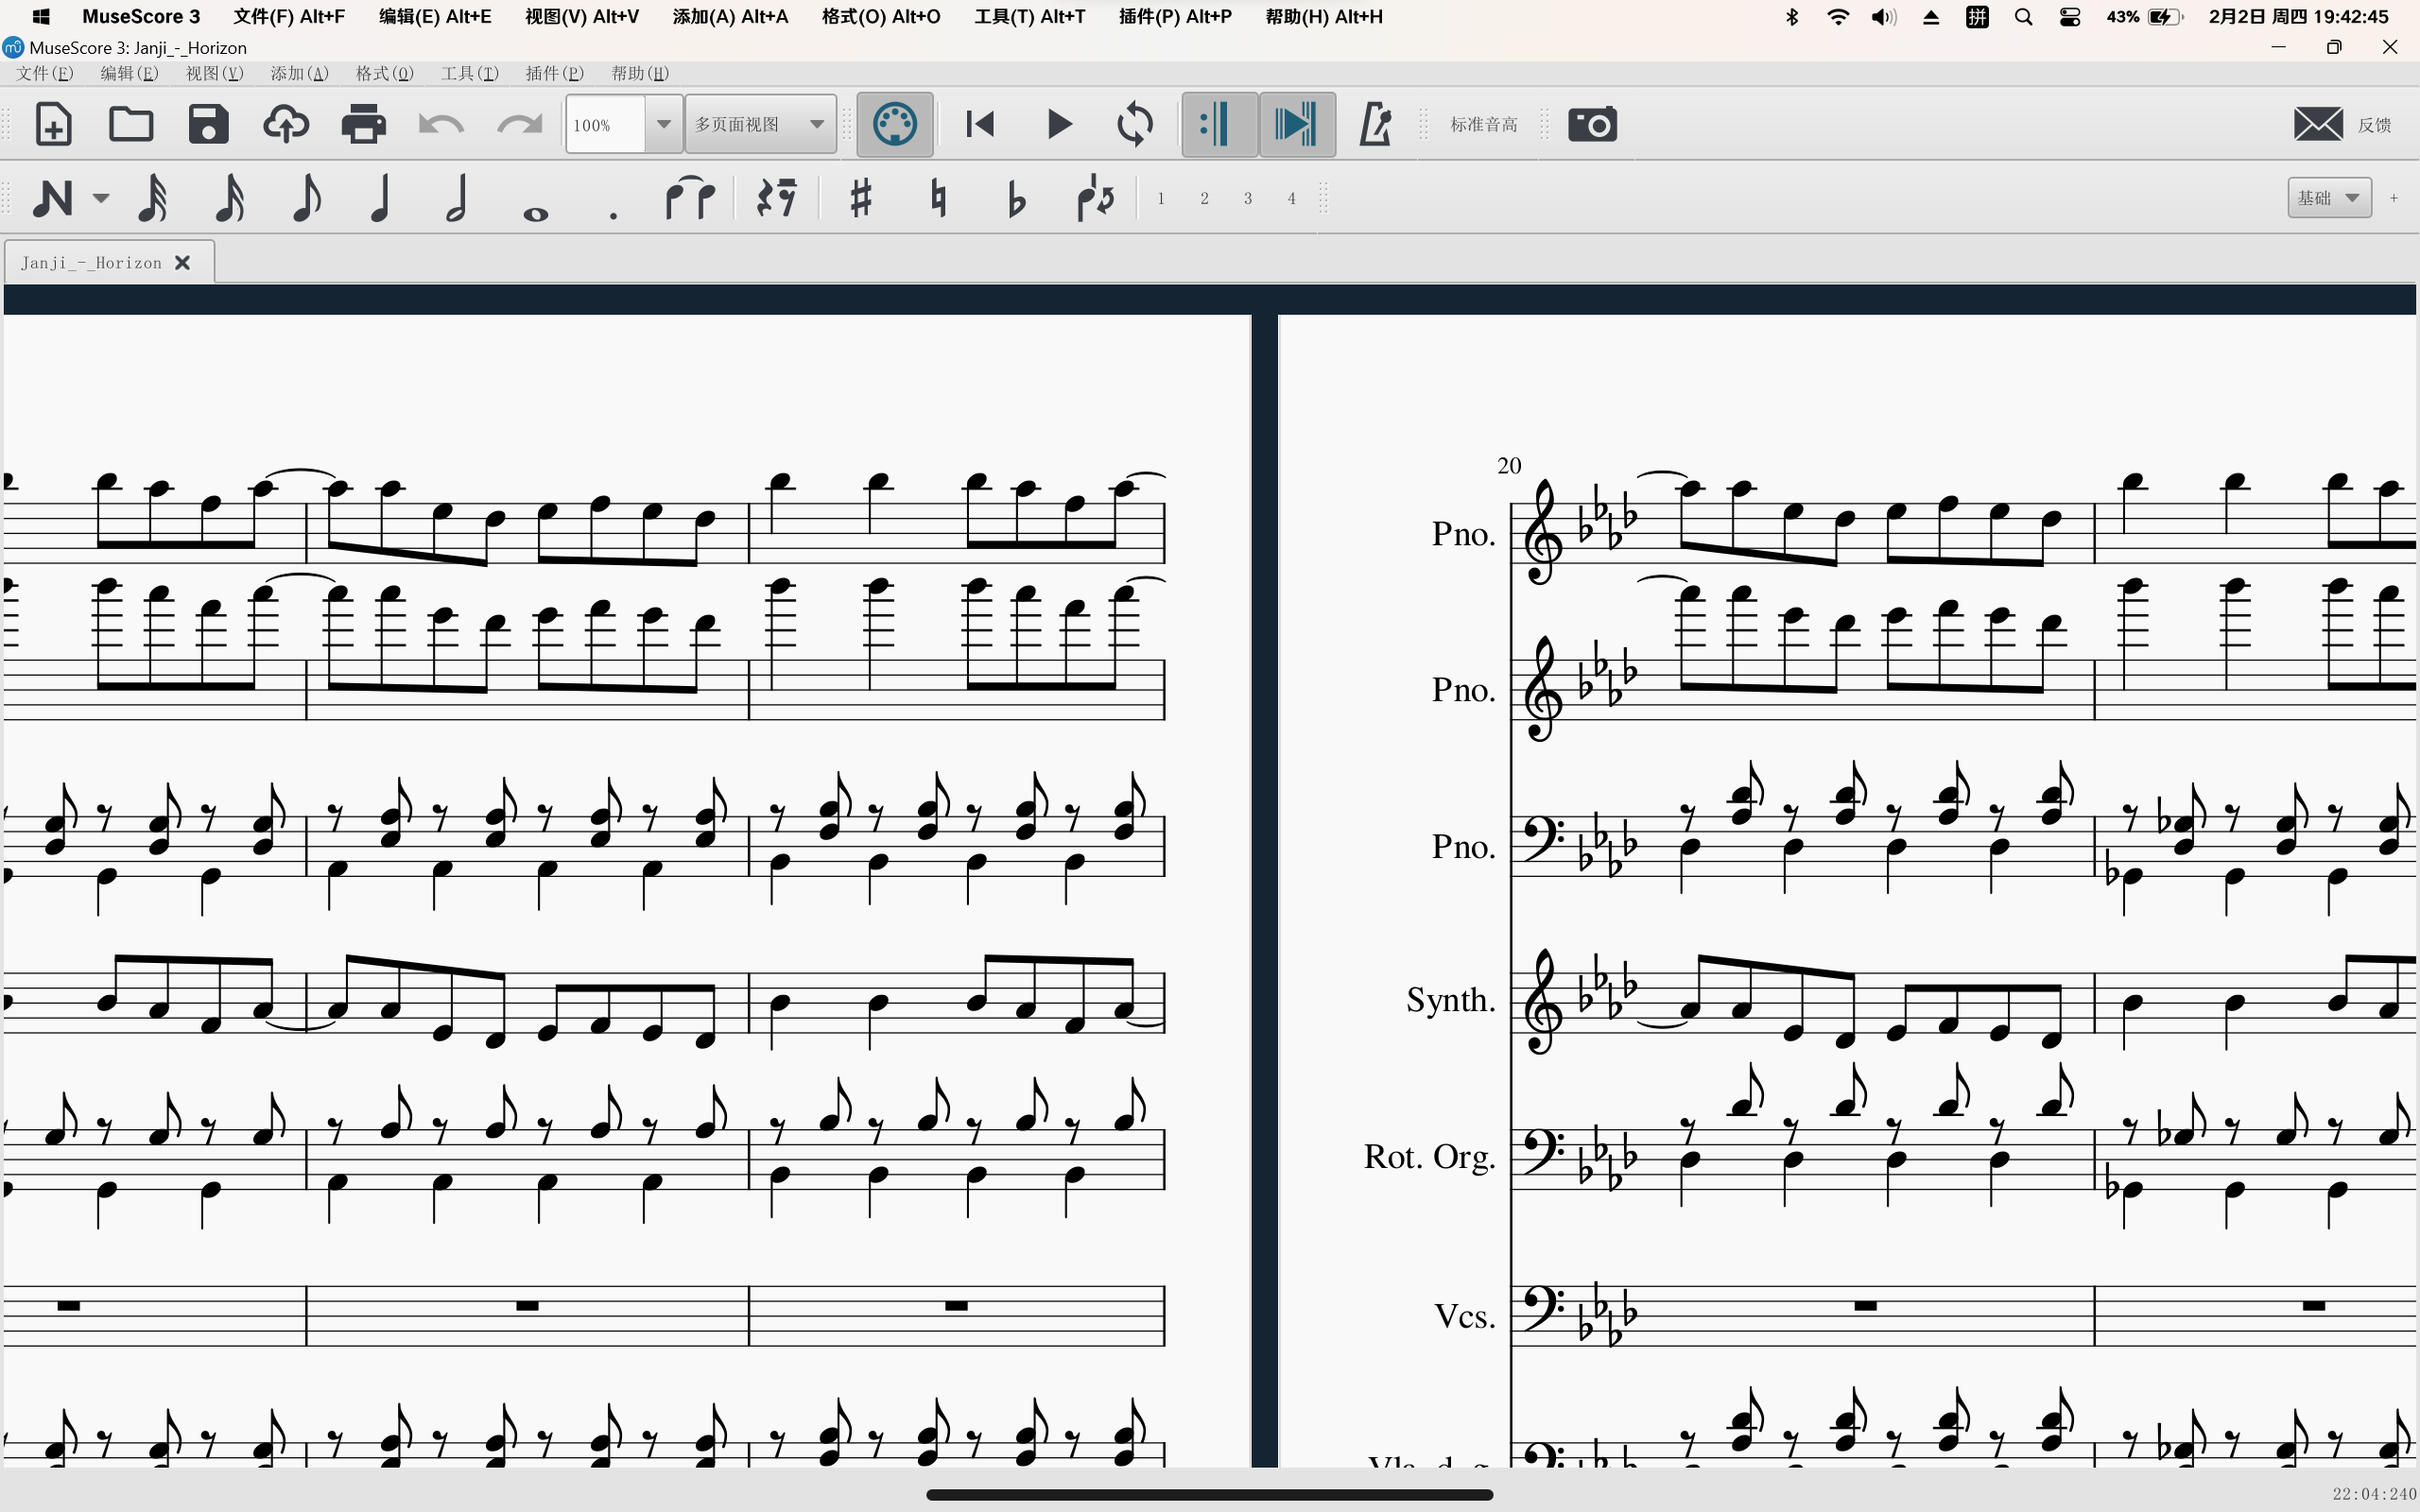The height and width of the screenshot is (1512, 2420).
Task: Add a tie with the tie icon
Action: point(690,197)
